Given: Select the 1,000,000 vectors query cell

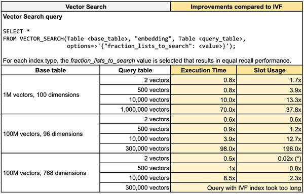Looking at the screenshot, I should pyautogui.click(x=135, y=109).
